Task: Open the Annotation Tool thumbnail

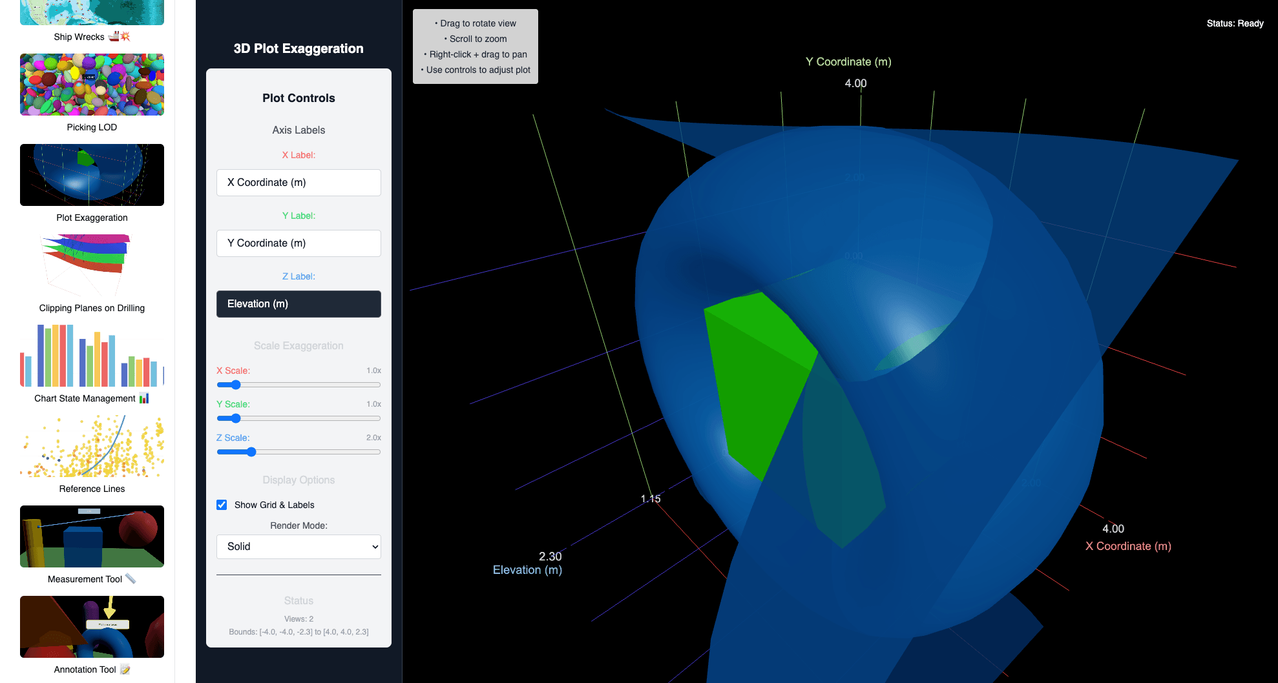Action: (x=92, y=627)
